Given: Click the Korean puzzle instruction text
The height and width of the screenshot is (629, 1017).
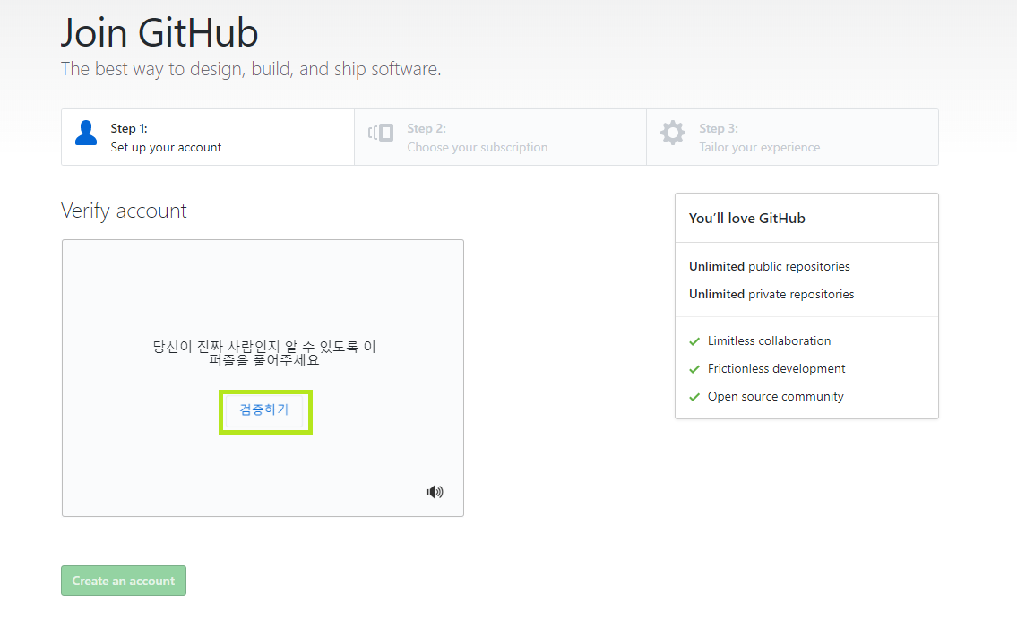Looking at the screenshot, I should coord(264,353).
